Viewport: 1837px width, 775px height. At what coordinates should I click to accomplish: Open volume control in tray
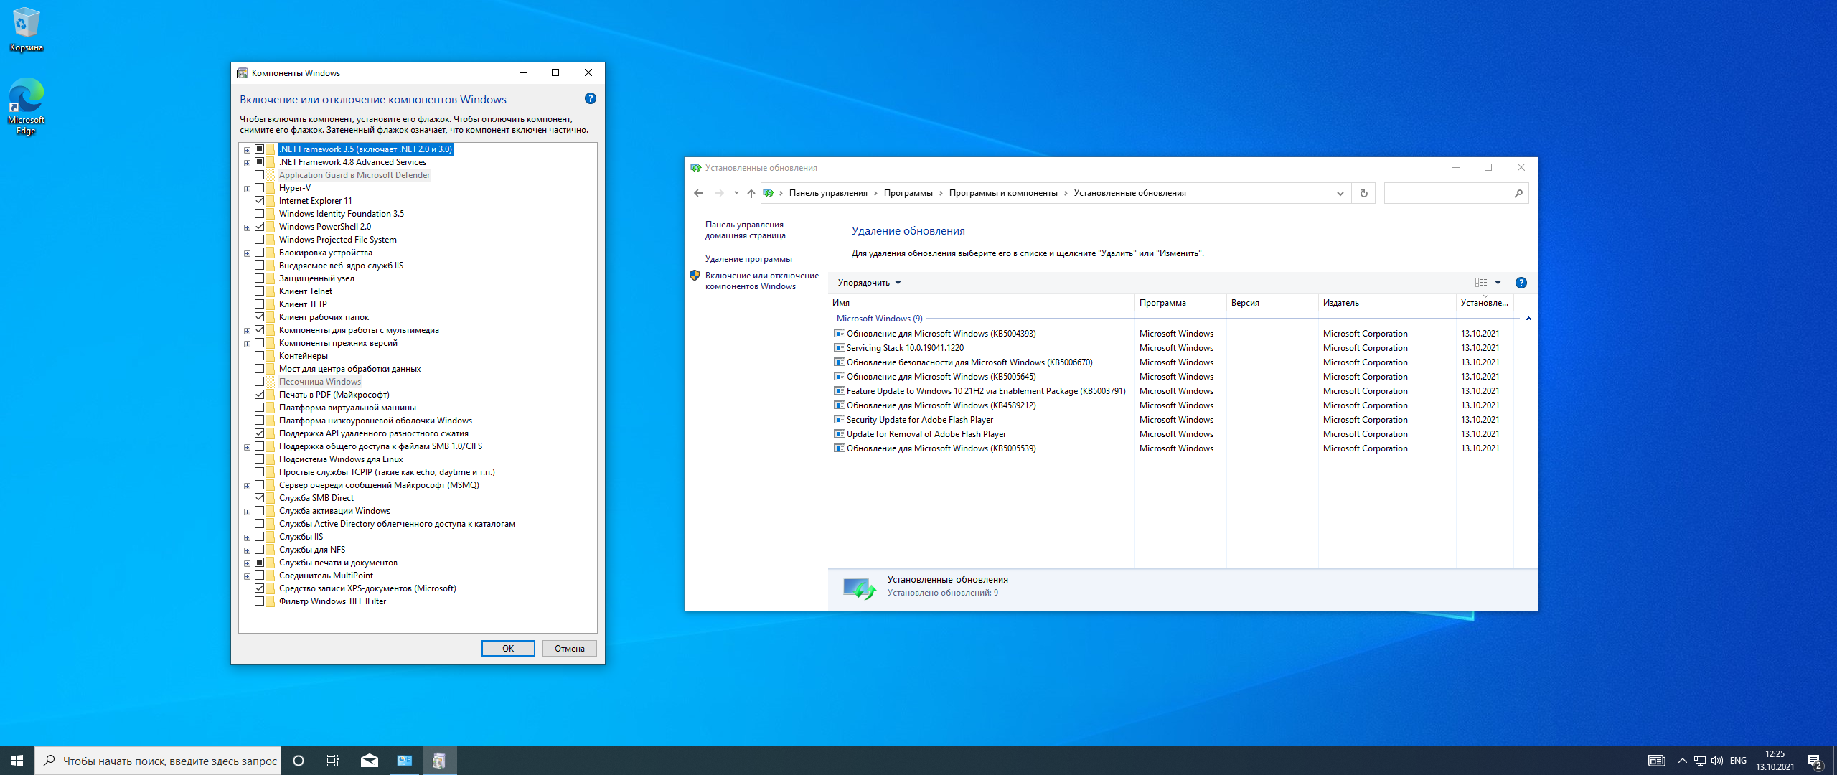[1717, 761]
